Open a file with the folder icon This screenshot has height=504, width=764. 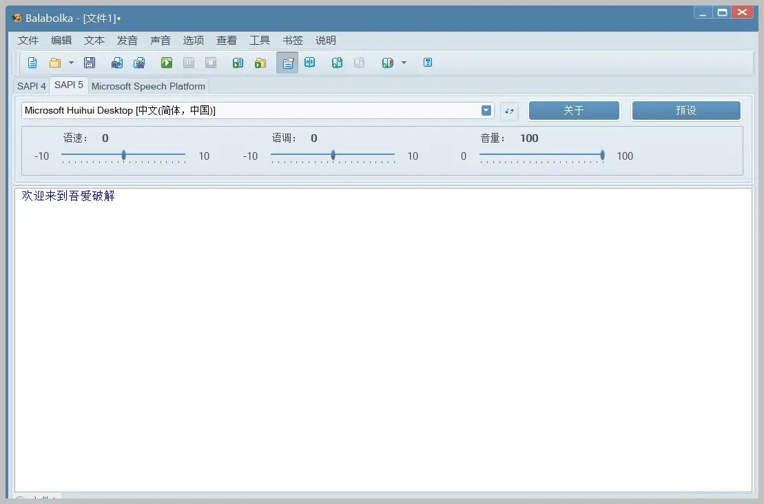(x=55, y=63)
